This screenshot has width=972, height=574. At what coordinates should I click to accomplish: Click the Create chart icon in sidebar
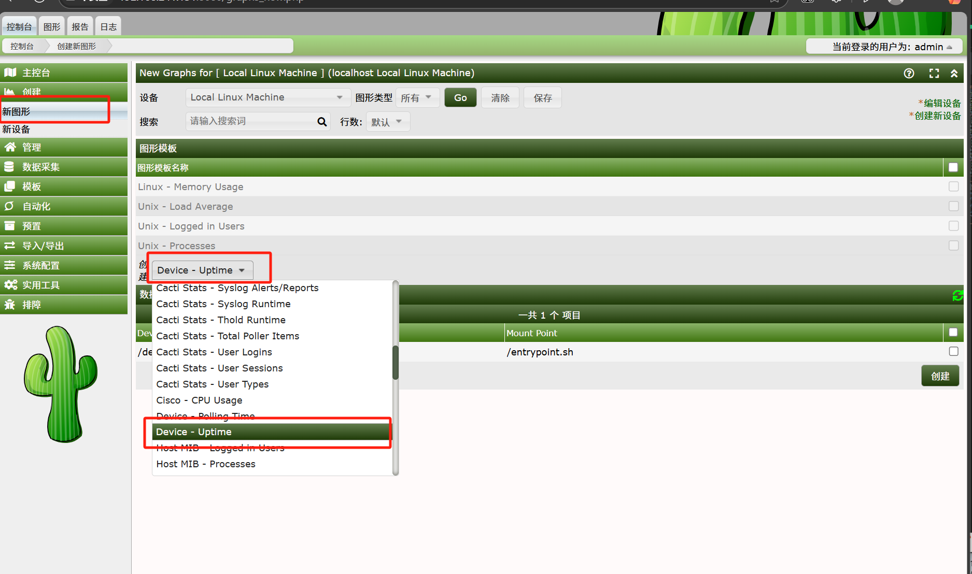10,92
